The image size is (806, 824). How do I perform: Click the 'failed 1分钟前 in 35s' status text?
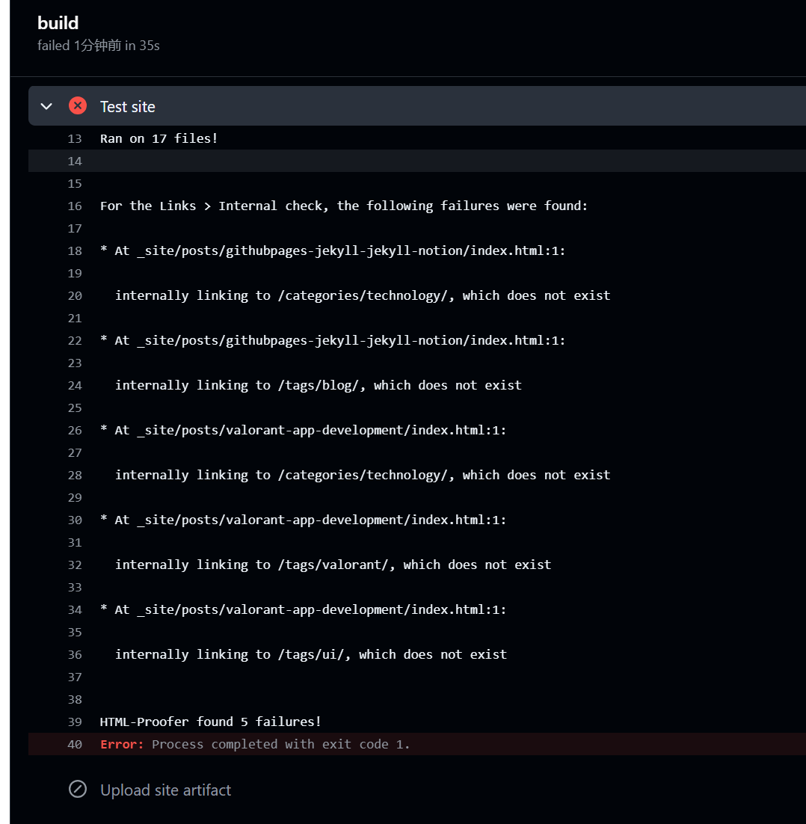98,46
